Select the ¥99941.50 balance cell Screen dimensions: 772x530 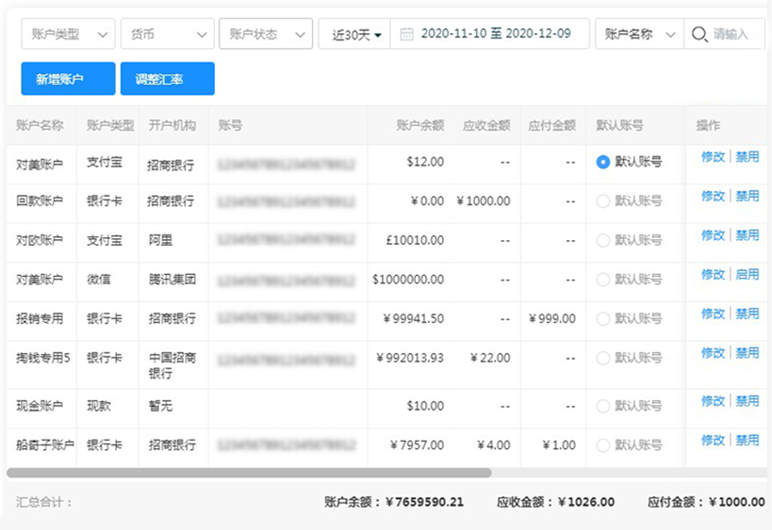[414, 318]
